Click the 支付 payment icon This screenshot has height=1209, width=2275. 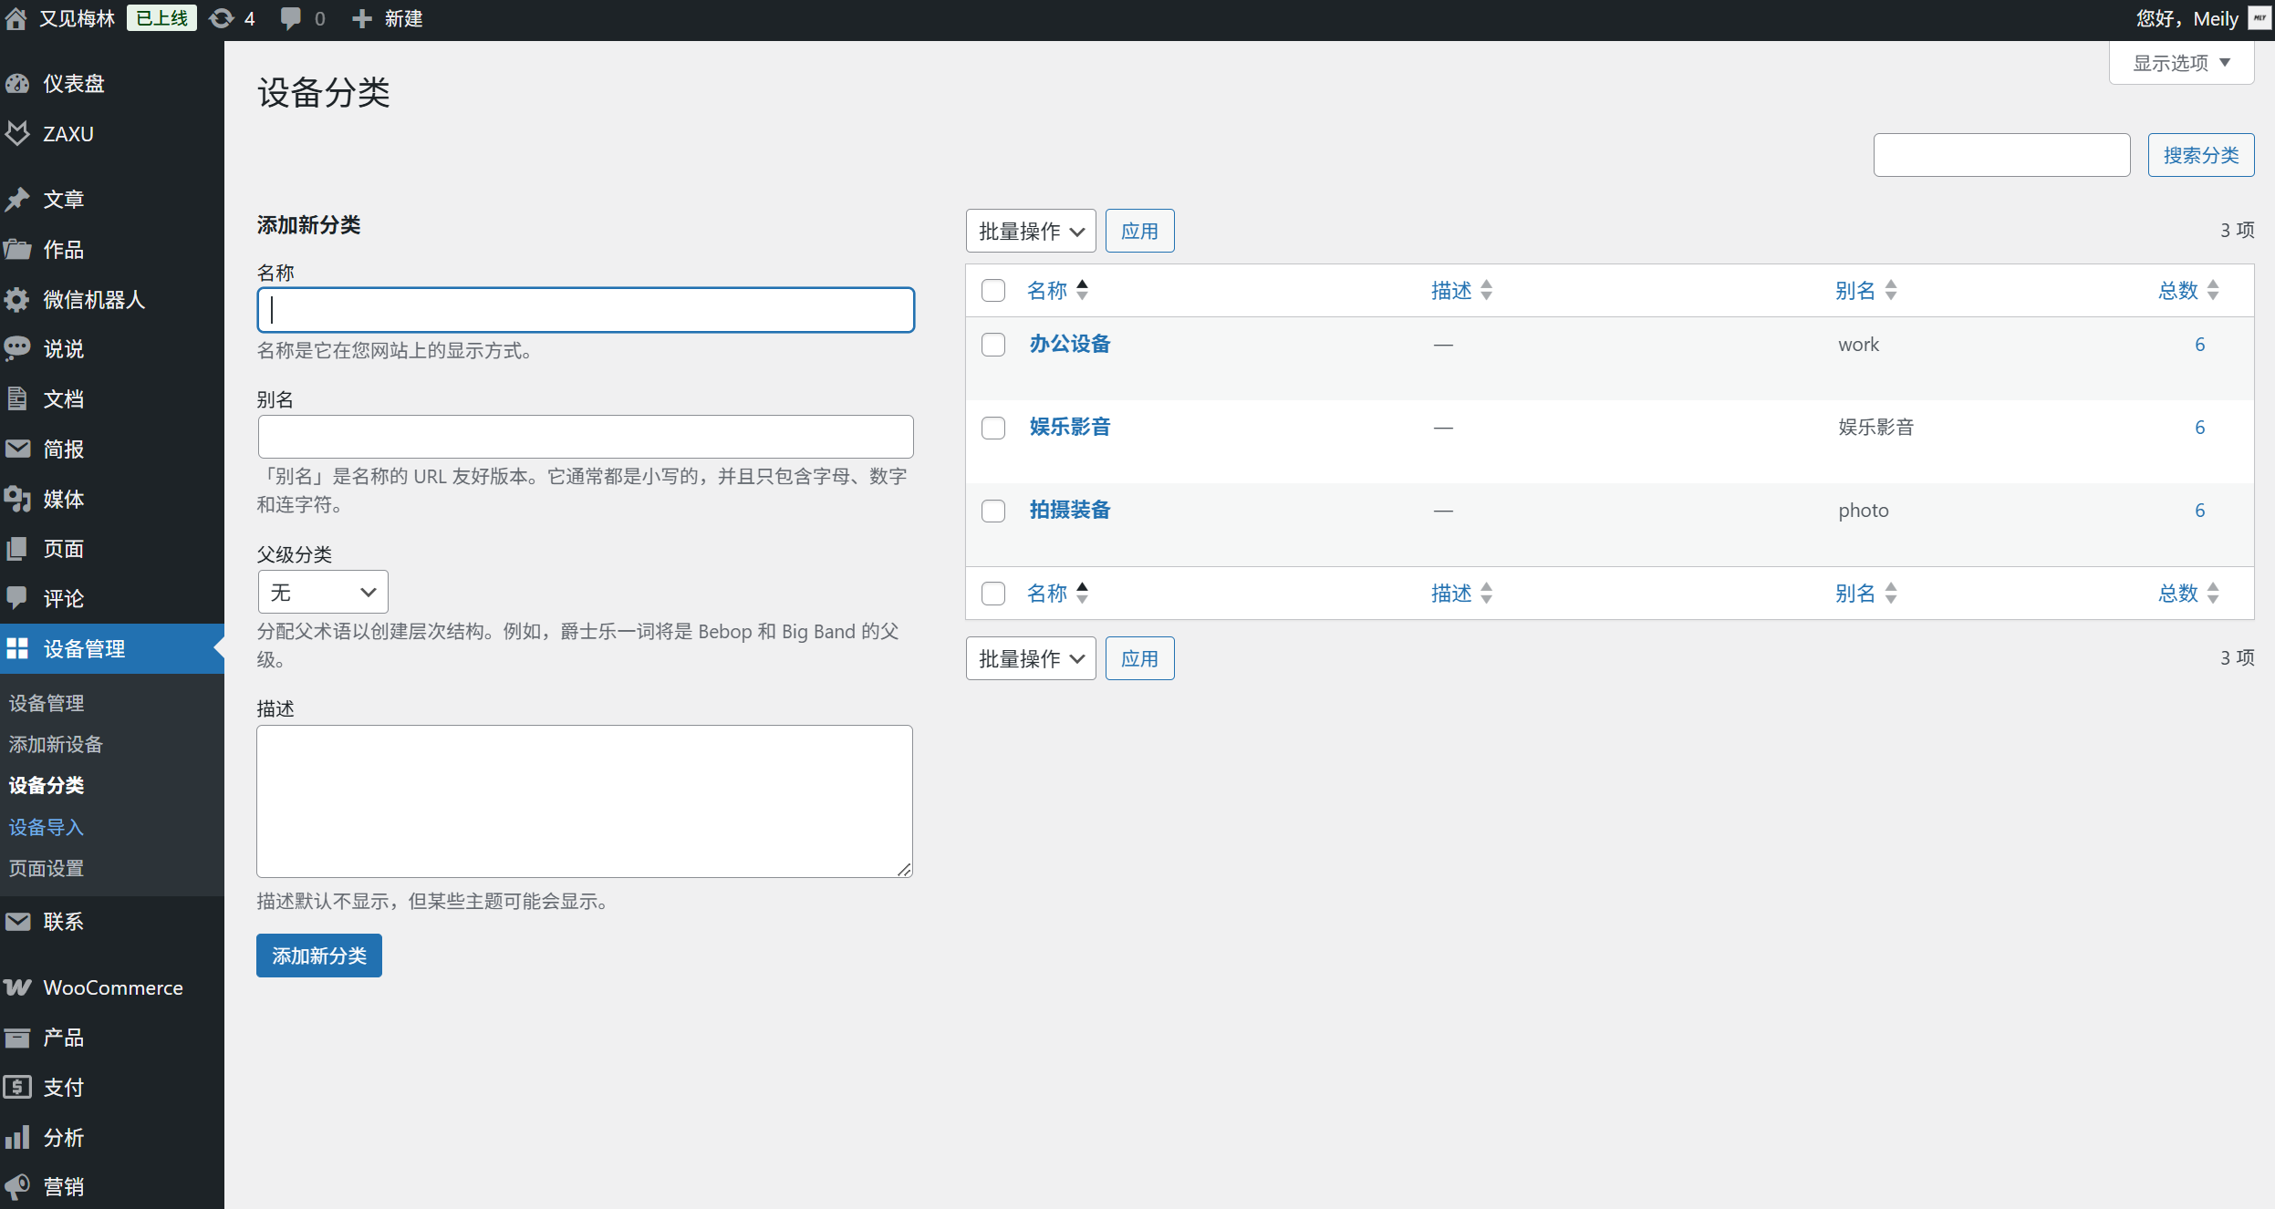[x=18, y=1088]
